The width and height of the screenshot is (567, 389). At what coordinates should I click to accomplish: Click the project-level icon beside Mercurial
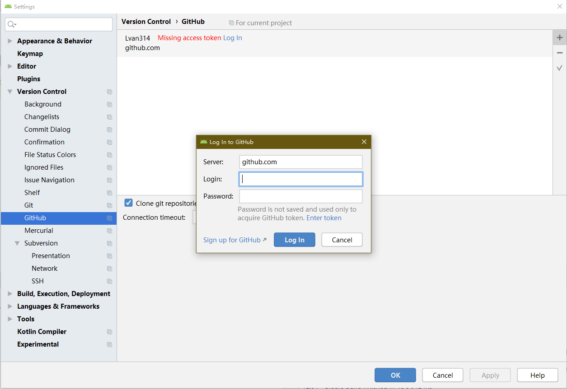click(109, 231)
